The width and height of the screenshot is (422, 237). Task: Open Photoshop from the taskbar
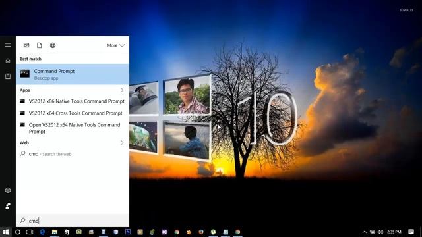click(128, 232)
